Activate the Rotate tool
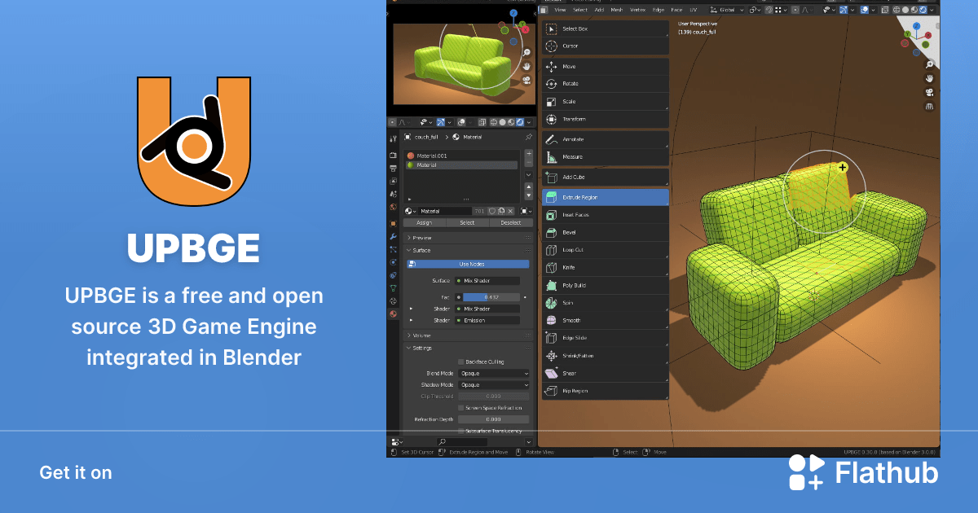The height and width of the screenshot is (513, 978). click(x=606, y=83)
